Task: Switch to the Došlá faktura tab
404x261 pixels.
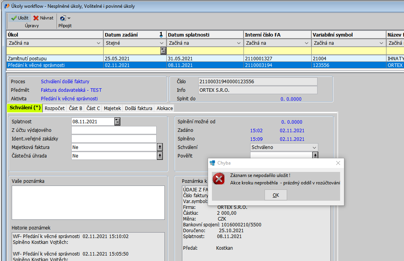Action: [x=138, y=109]
